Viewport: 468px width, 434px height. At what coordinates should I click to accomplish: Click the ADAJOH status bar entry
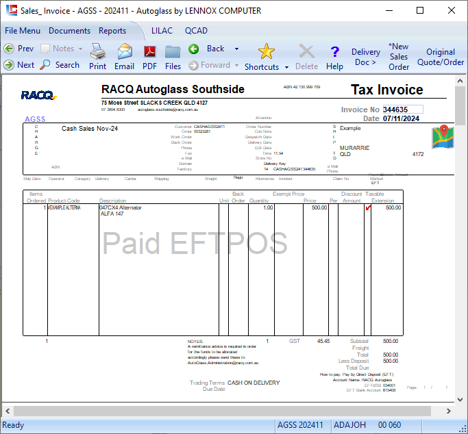(x=349, y=425)
